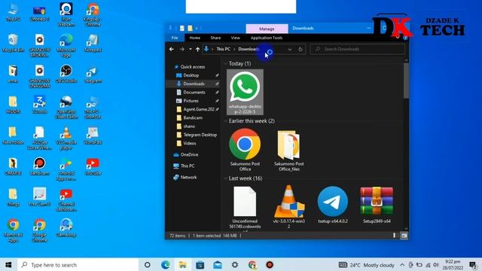Open Notepad desktop shortcut
The image size is (482, 271).
[x=93, y=44]
